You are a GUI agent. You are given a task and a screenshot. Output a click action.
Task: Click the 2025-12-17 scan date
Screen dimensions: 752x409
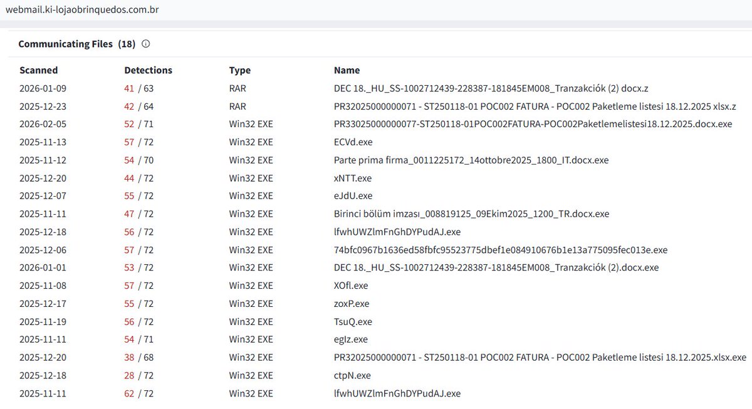[43, 304]
